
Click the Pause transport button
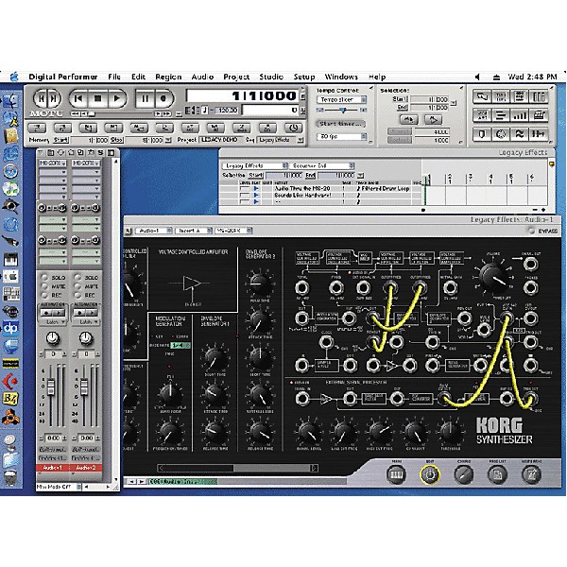point(145,98)
